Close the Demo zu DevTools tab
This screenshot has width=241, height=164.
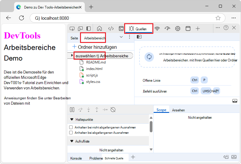pos(80,7)
